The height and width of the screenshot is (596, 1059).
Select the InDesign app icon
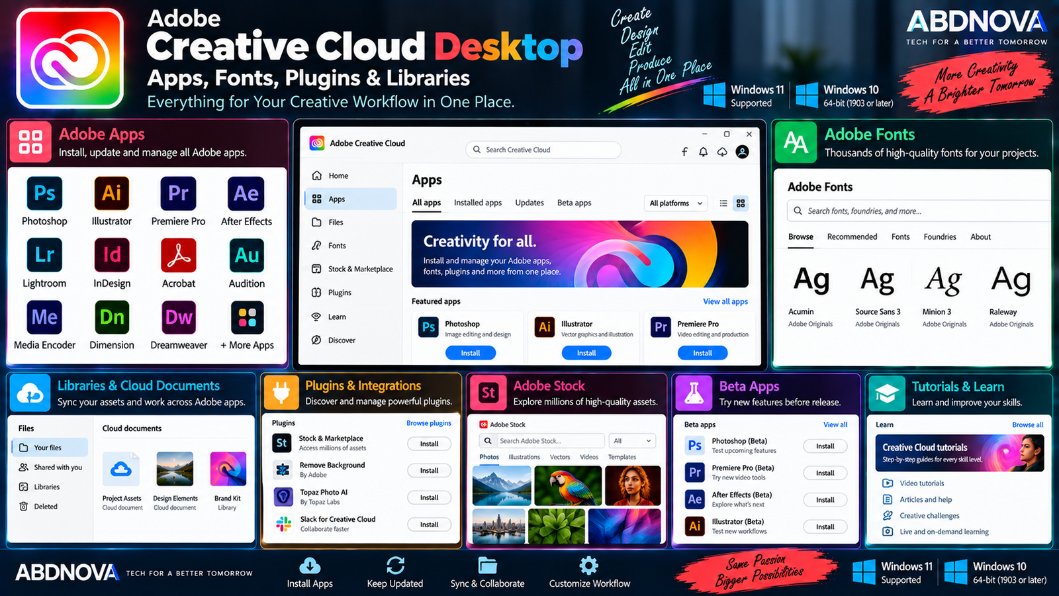pos(111,255)
